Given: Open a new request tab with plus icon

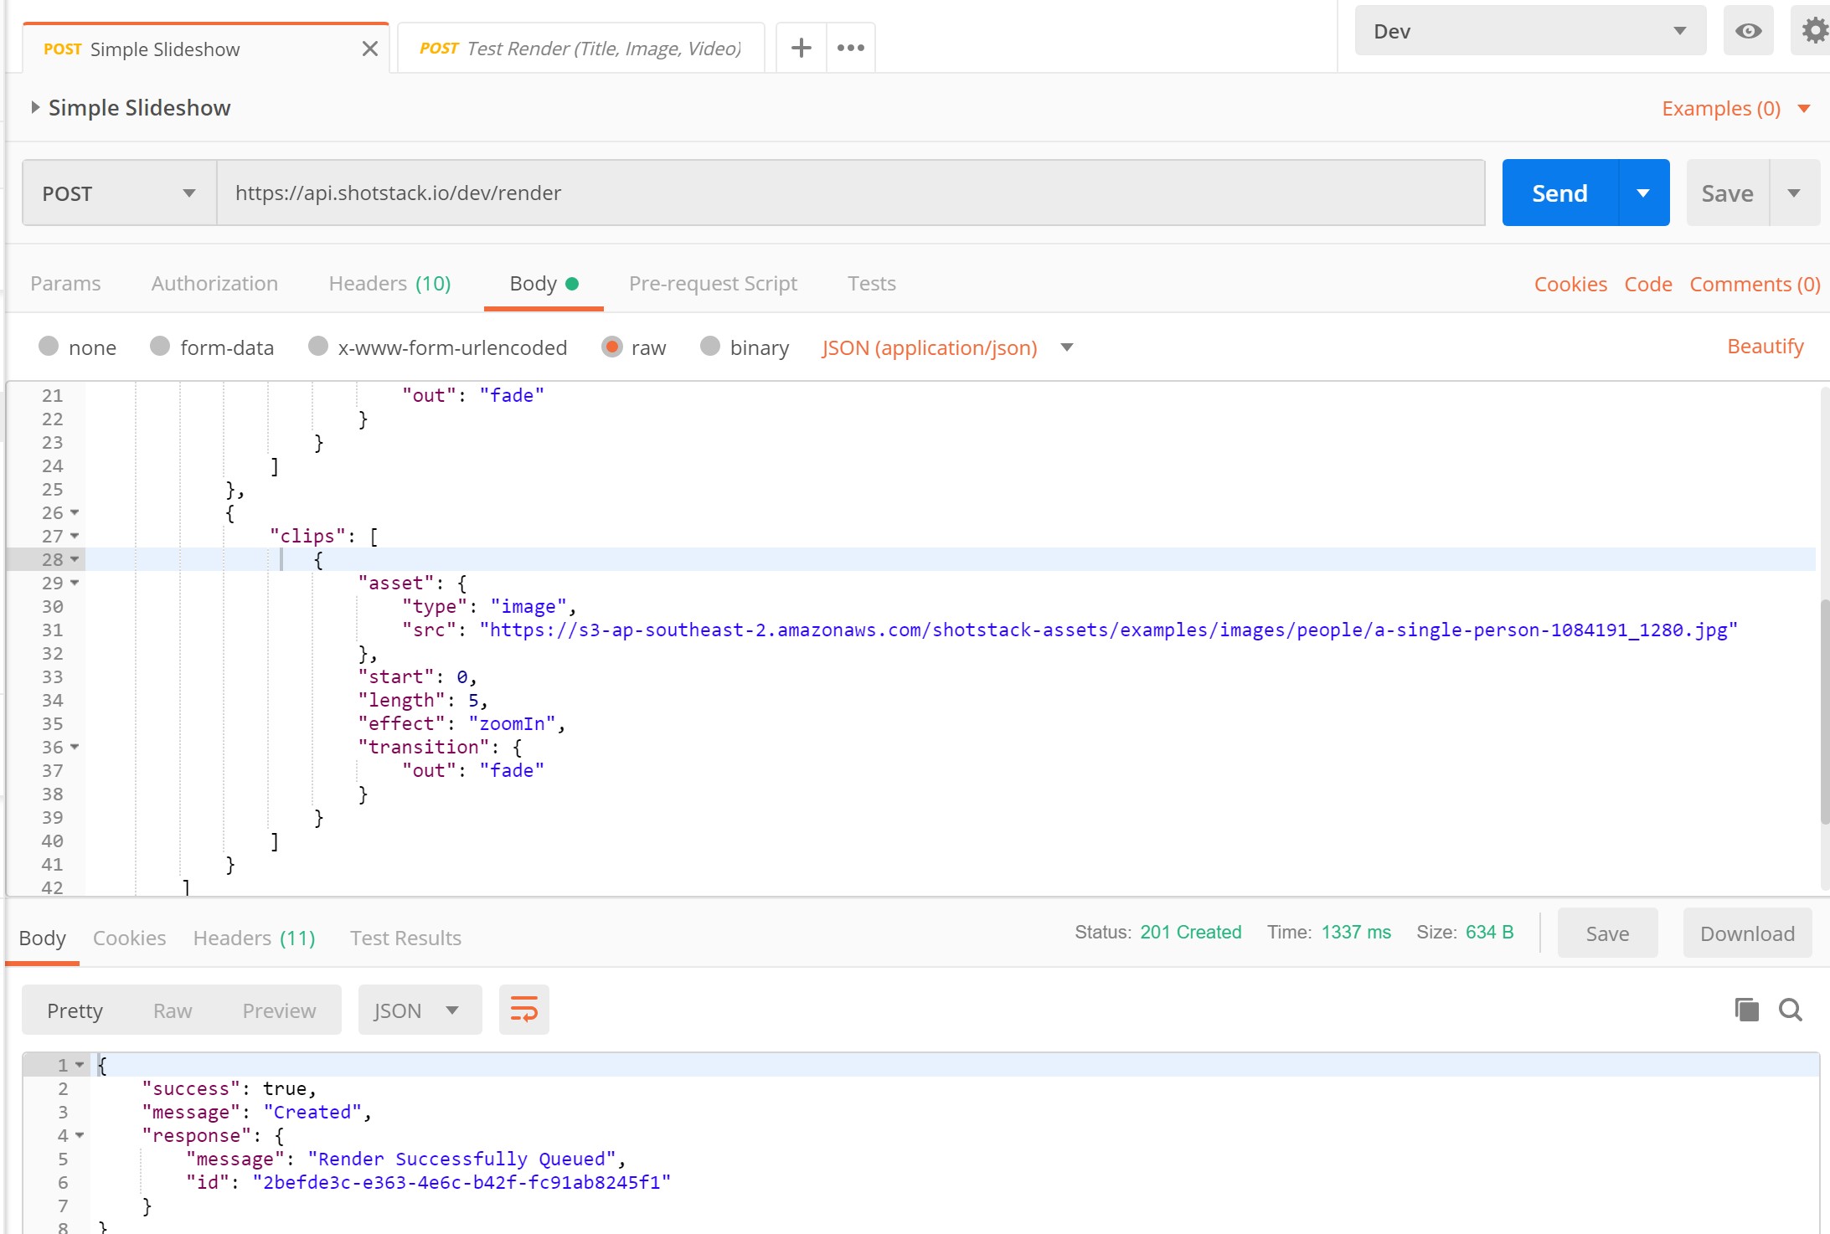Looking at the screenshot, I should pos(801,48).
